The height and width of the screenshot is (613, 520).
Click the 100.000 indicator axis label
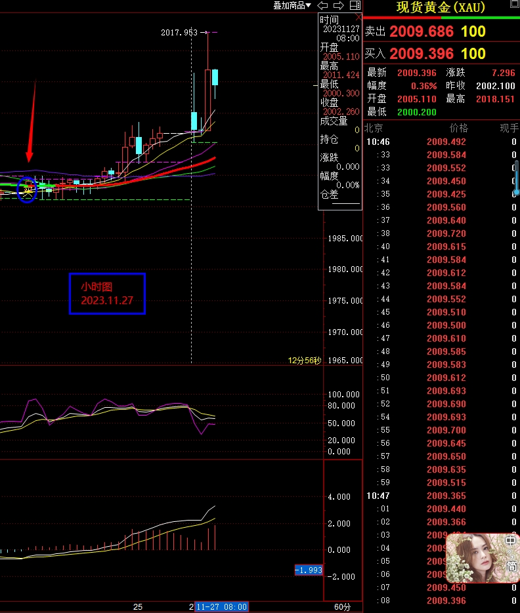point(343,395)
